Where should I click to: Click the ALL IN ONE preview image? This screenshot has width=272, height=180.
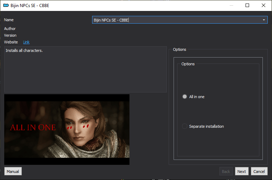click(67, 130)
